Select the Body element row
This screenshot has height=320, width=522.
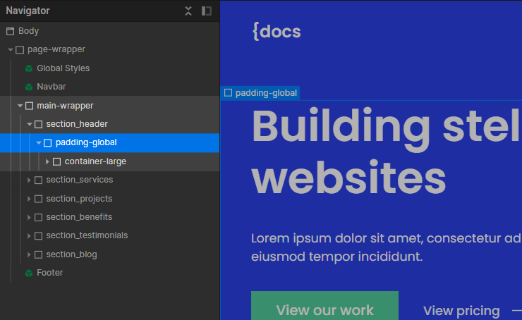pyautogui.click(x=110, y=31)
